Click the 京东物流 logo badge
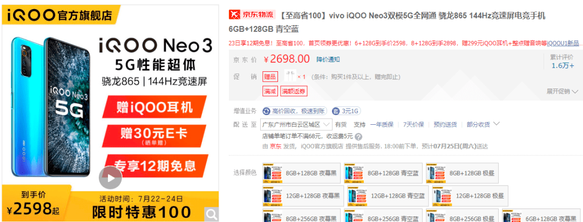The image size is (583, 222). 252,15
